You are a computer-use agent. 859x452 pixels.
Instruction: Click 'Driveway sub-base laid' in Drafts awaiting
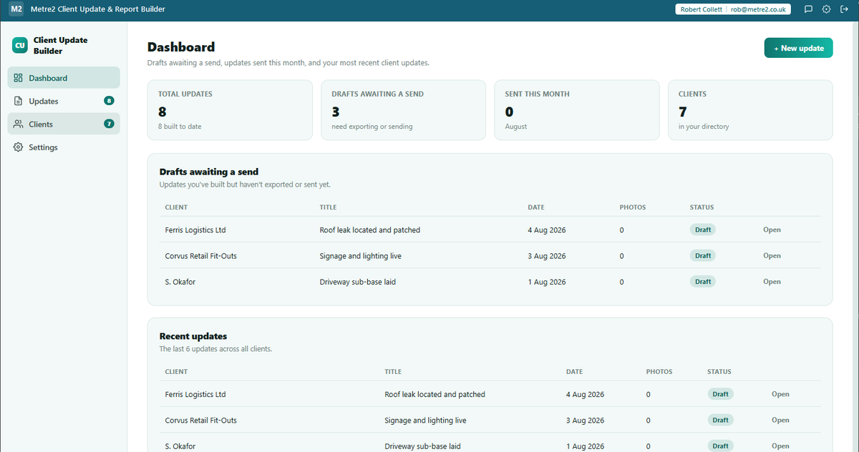358,282
